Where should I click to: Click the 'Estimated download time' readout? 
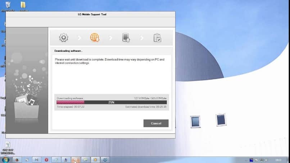click(146, 107)
